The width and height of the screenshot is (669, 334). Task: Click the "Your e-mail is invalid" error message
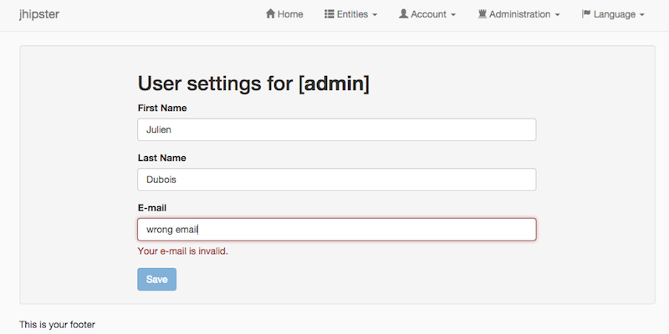[x=182, y=250]
